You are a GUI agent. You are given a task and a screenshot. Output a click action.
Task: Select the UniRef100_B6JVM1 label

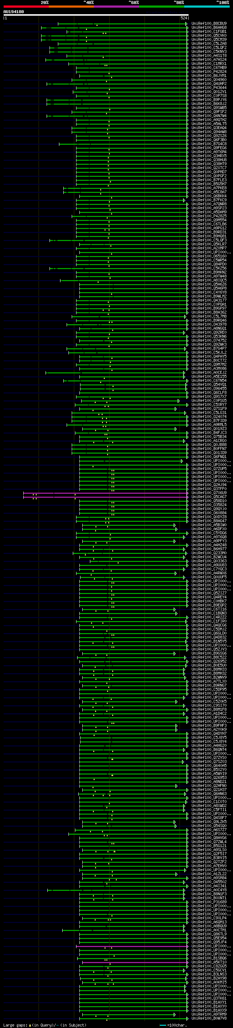(x=209, y=76)
